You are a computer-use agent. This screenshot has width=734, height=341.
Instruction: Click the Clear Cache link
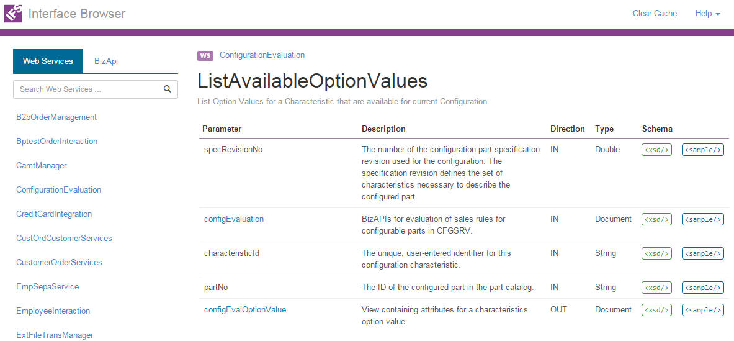[655, 13]
